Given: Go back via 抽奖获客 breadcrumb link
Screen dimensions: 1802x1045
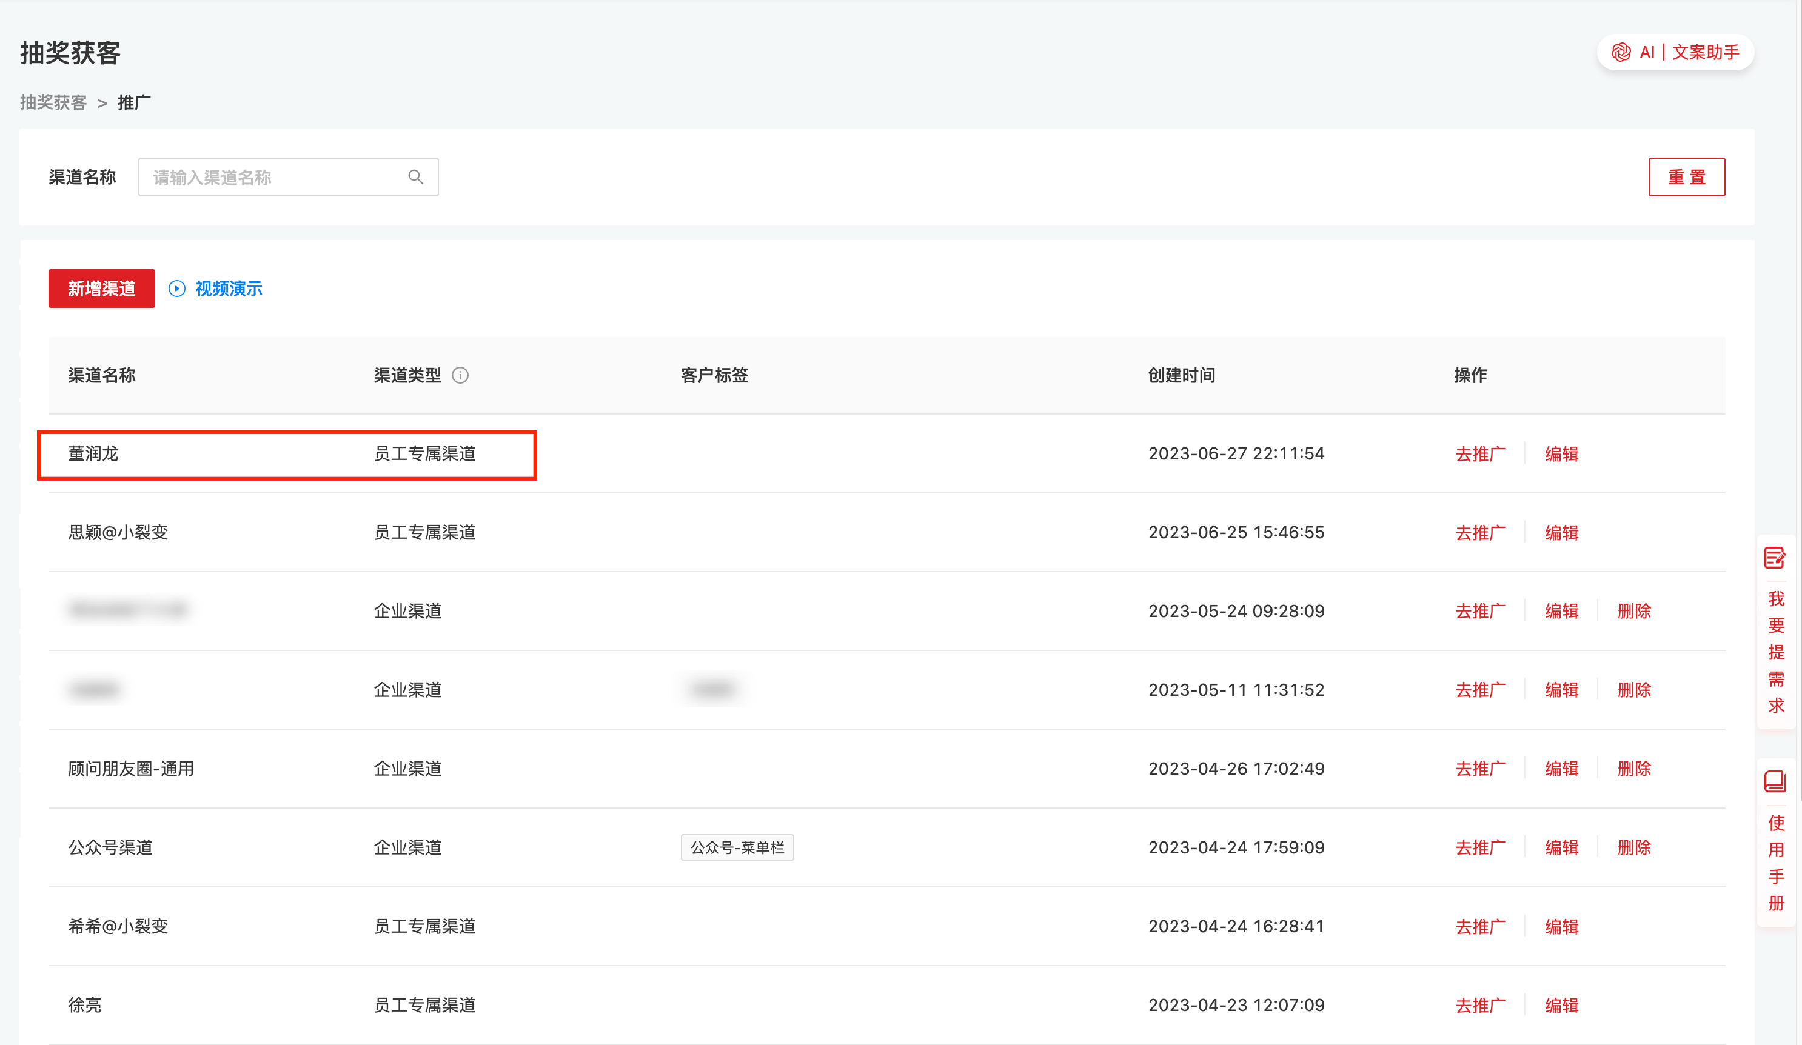Looking at the screenshot, I should tap(53, 102).
